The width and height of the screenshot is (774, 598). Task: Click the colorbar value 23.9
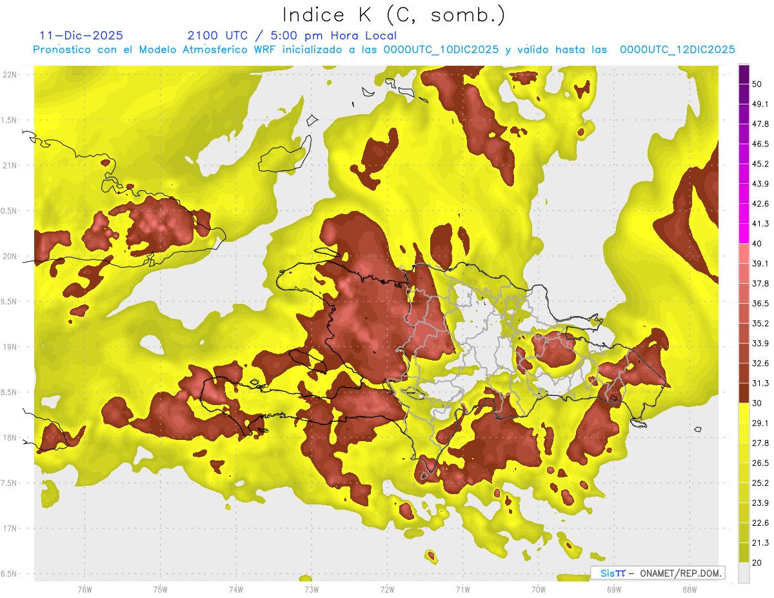(x=760, y=503)
